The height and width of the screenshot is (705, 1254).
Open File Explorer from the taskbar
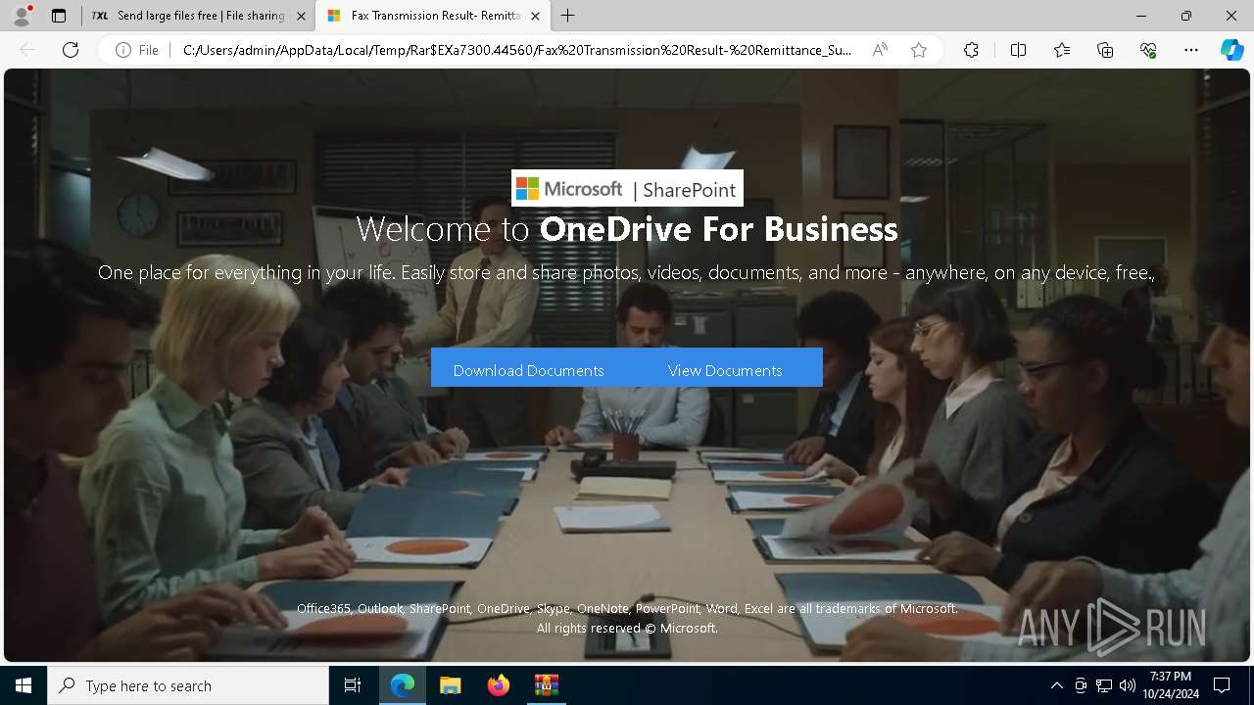[x=450, y=685]
